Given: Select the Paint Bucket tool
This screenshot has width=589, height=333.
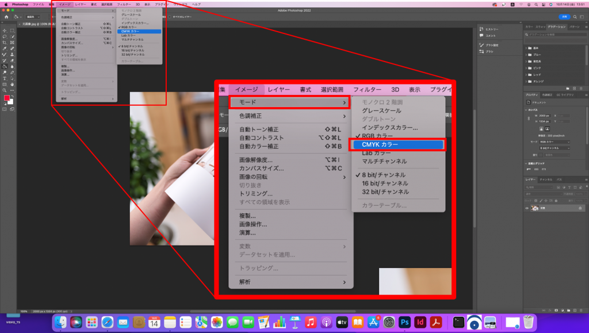Looking at the screenshot, I should click(5, 67).
